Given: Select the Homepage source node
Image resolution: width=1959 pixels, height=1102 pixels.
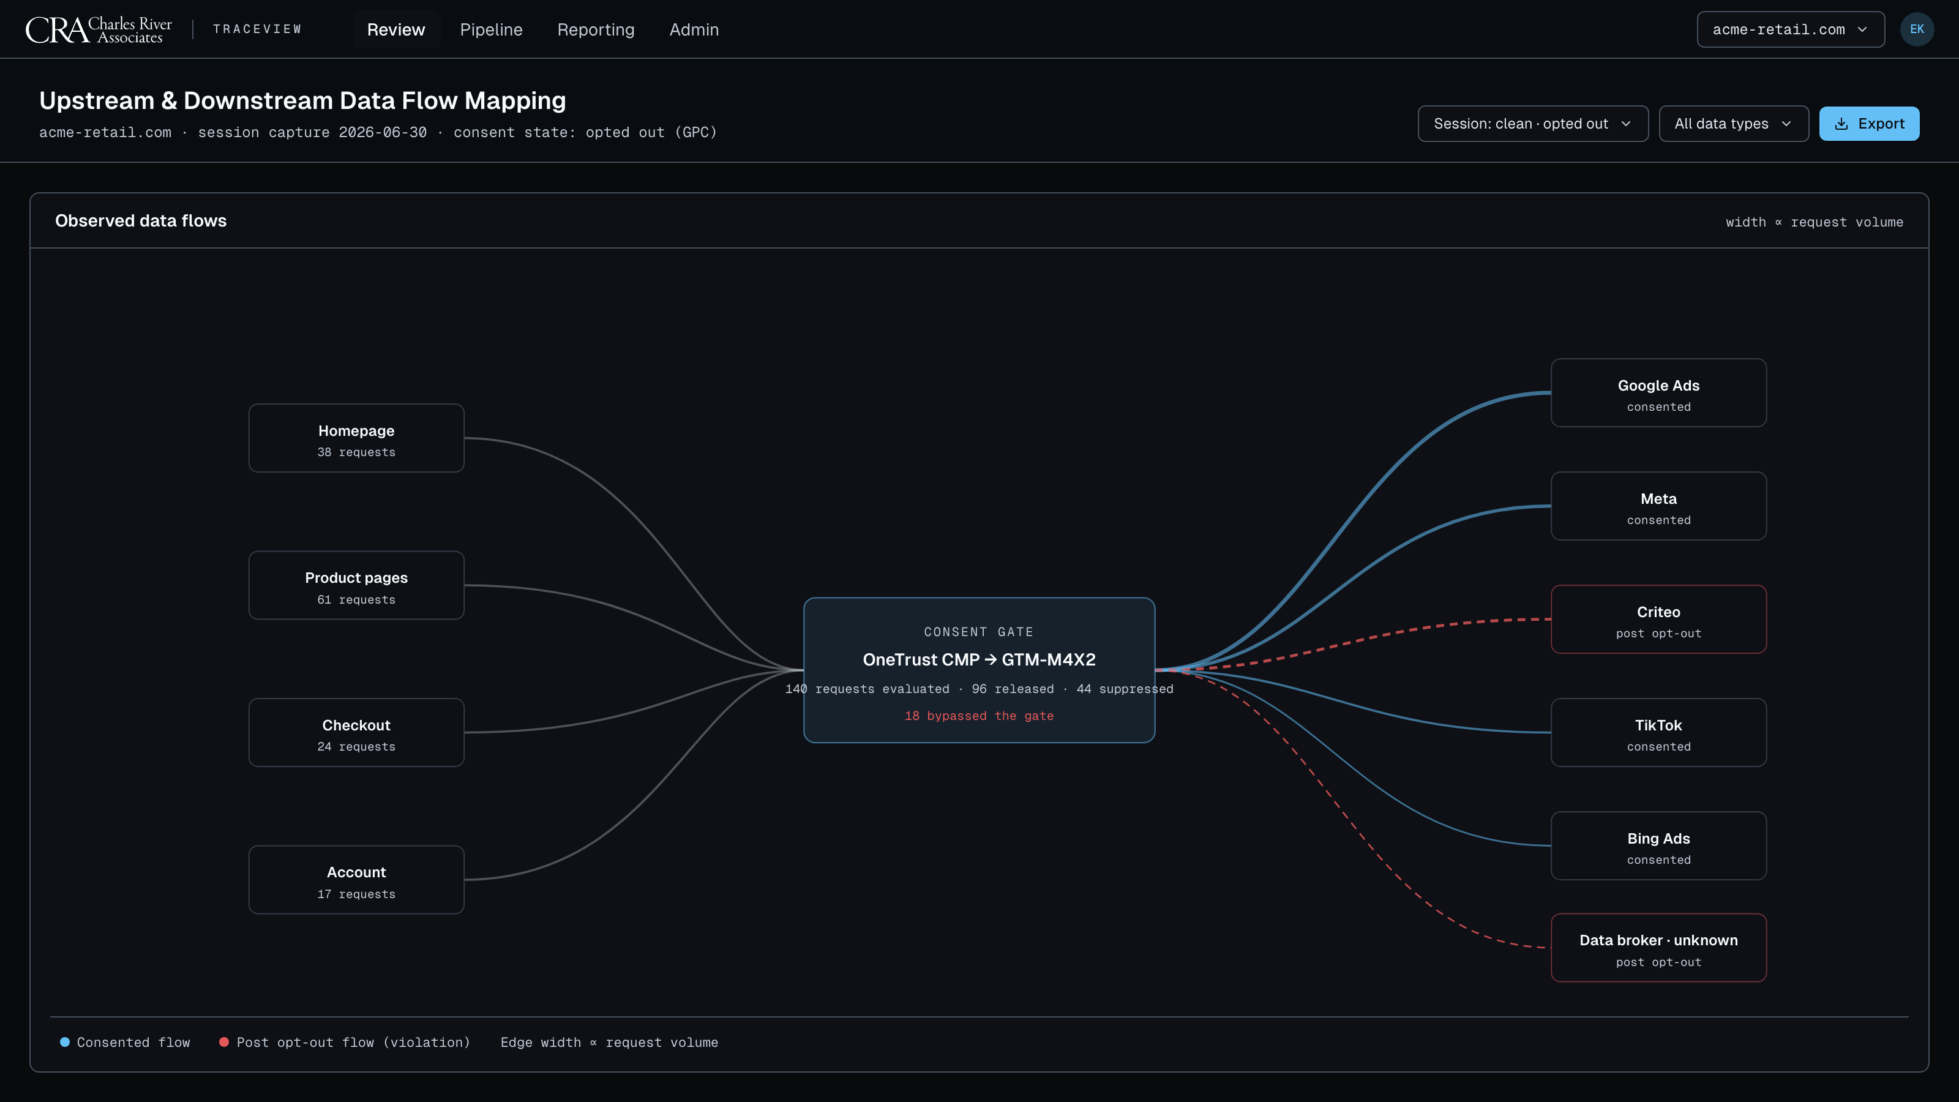Looking at the screenshot, I should 356,438.
